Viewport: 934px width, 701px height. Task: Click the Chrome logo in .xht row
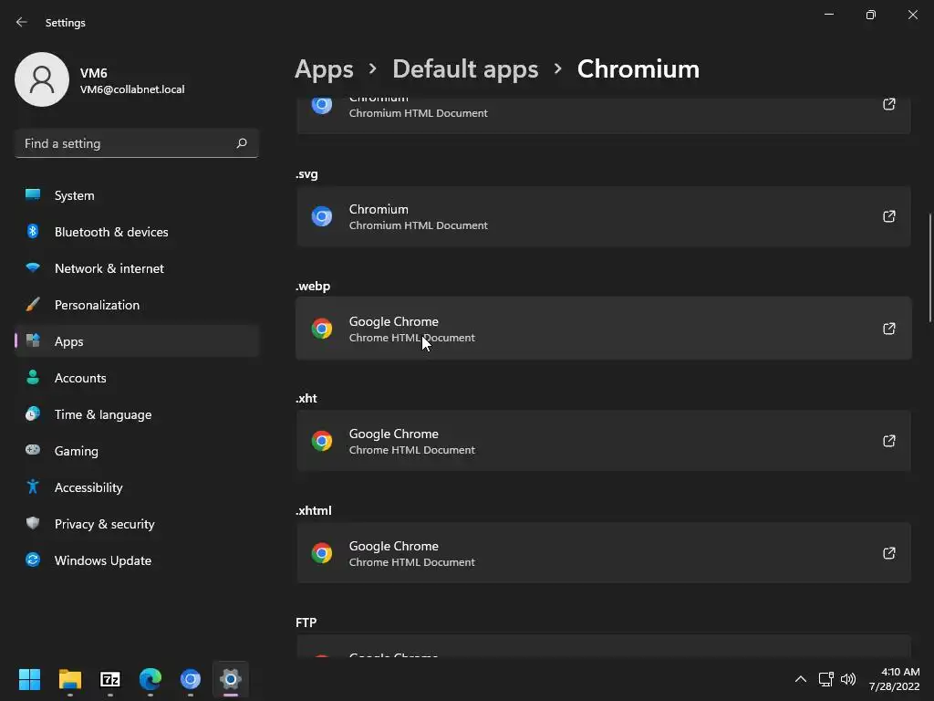tap(322, 441)
